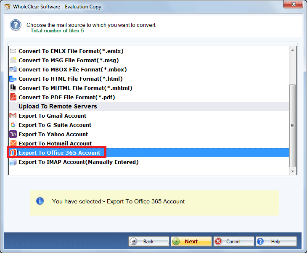
Task: Select Export To IMAP Account option
Action: 78,162
